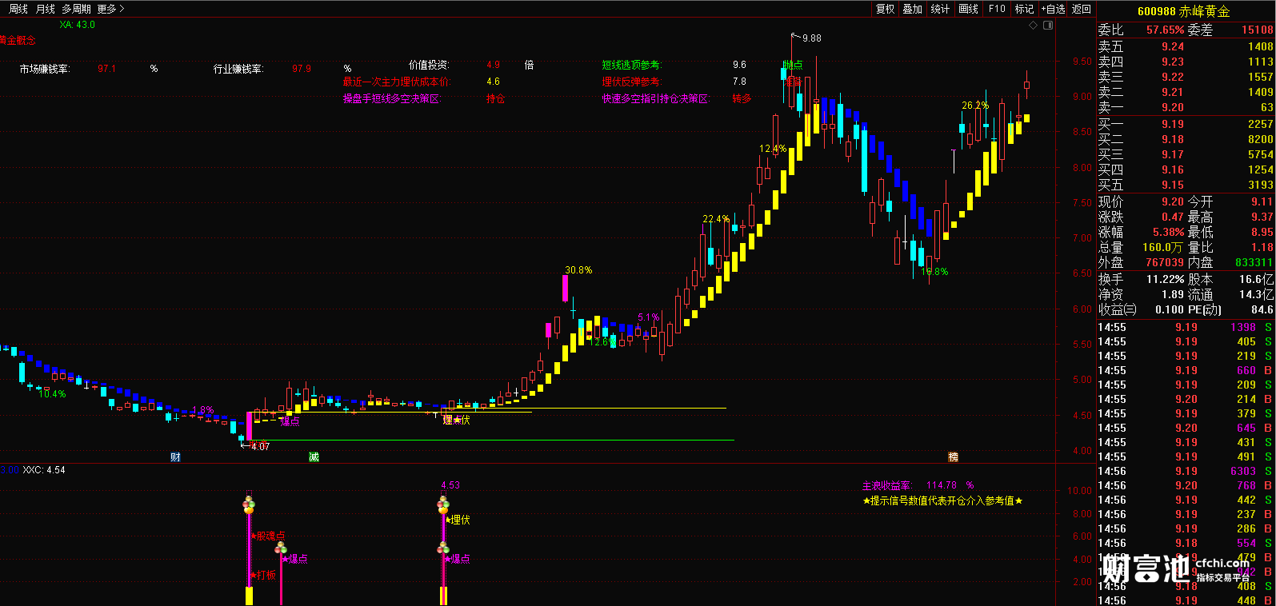Open the 复权 price adjustment option

pos(885,9)
